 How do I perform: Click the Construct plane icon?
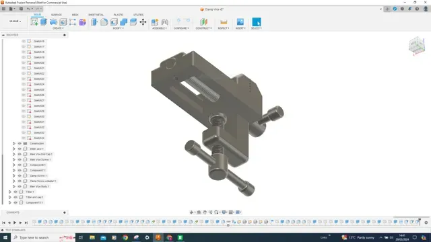point(203,22)
